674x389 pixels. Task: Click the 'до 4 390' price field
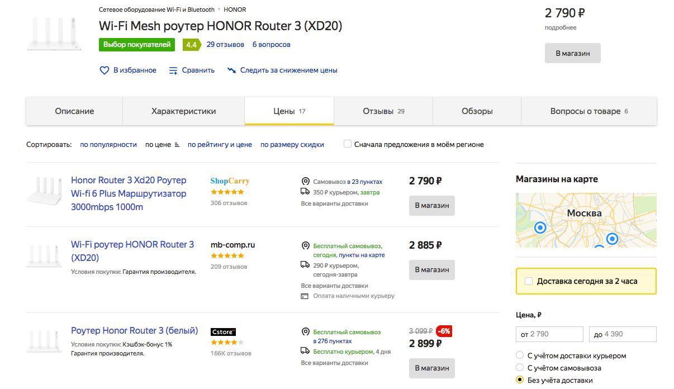tap(623, 334)
